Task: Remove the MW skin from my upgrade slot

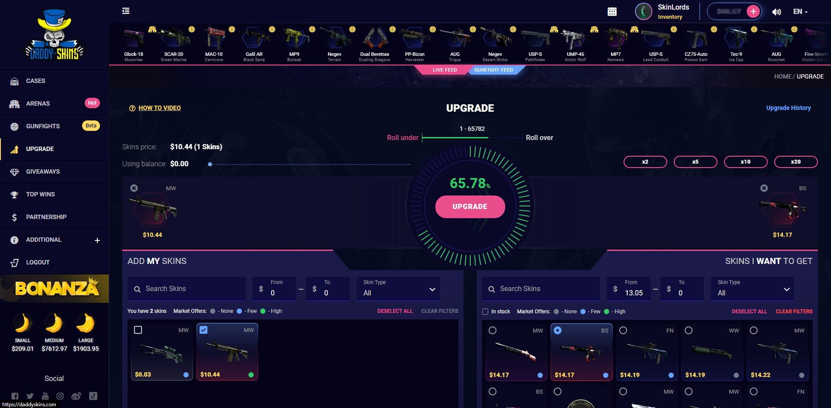Action: (x=134, y=188)
